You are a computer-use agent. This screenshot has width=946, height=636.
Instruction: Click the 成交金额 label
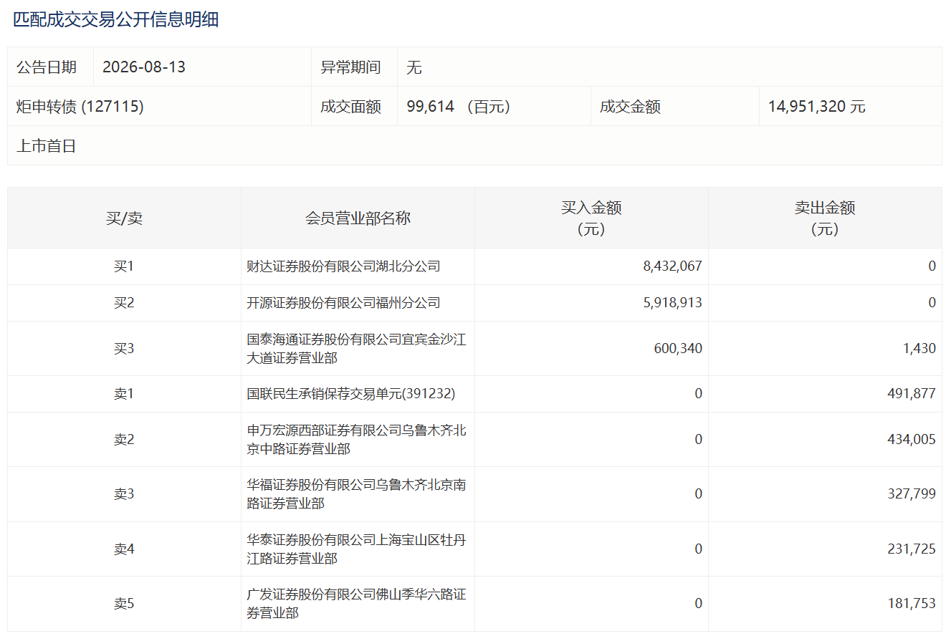tap(630, 107)
